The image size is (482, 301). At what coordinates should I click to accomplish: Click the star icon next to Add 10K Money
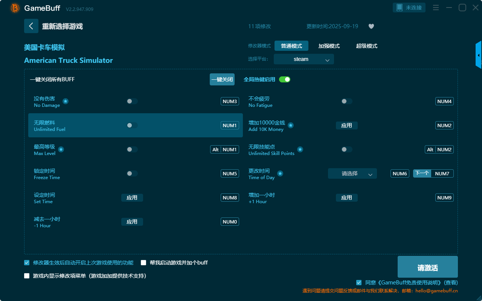[x=291, y=125]
